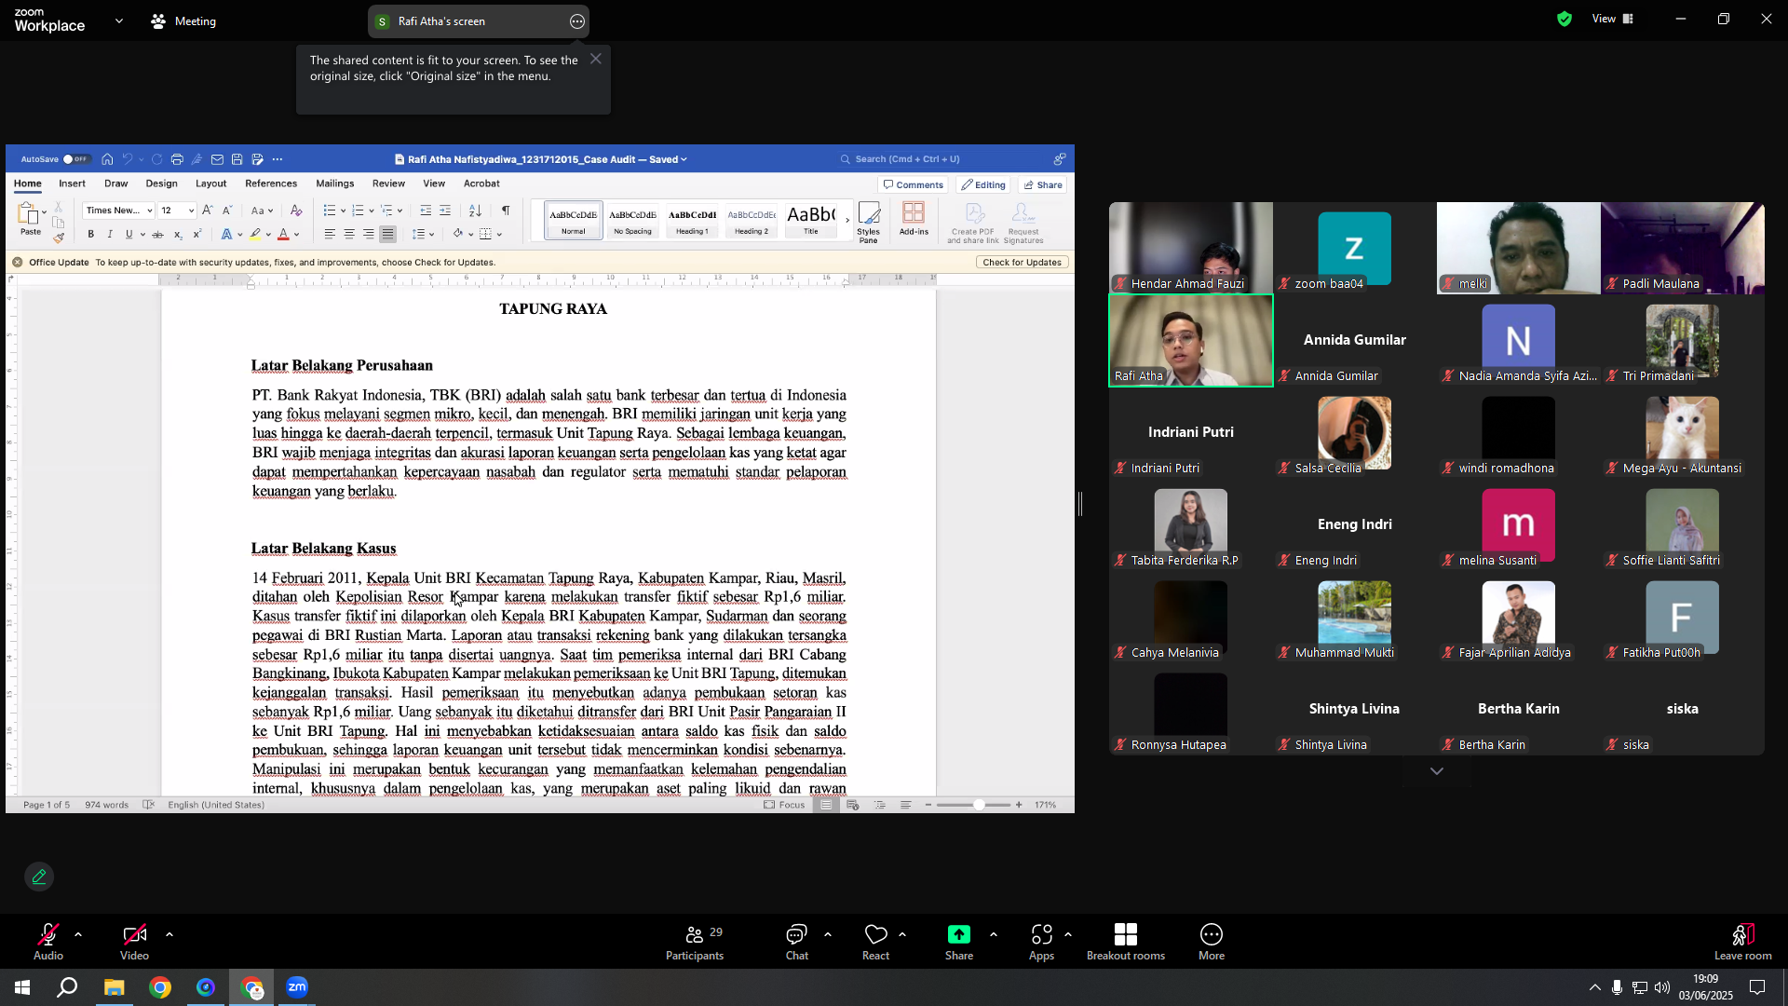
Task: Select Rafi Atha's video thumbnail
Action: point(1191,340)
